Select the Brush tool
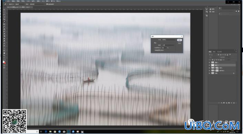This screenshot has height=134, width=243. (4, 26)
